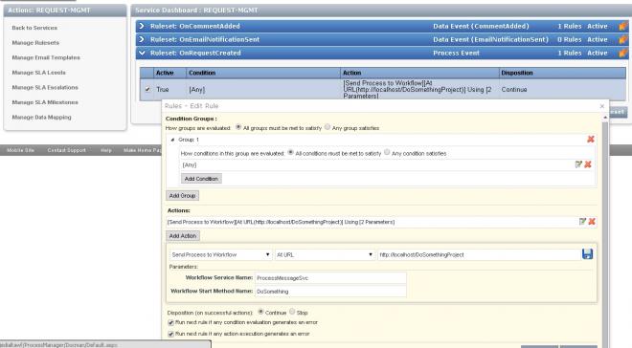This screenshot has width=632, height=348.
Task: Click the Workflow Start Method Name field
Action: (330, 292)
